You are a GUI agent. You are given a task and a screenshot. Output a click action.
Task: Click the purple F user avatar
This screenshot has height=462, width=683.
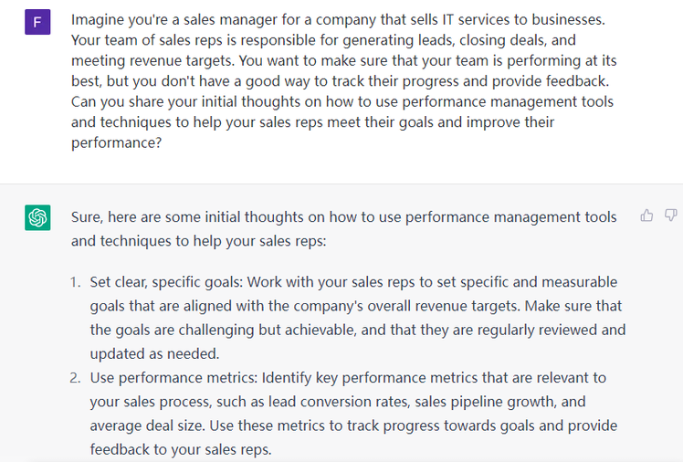point(37,23)
